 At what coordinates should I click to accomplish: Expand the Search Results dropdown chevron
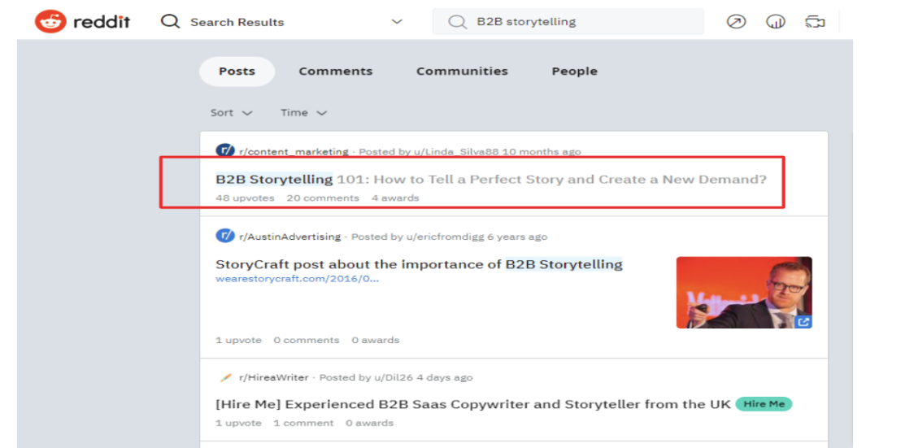(397, 22)
